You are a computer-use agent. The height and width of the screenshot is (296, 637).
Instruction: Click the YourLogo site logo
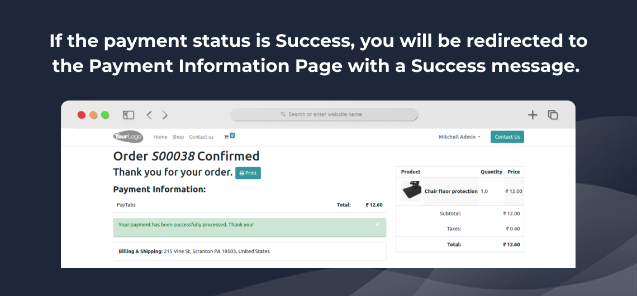point(128,137)
